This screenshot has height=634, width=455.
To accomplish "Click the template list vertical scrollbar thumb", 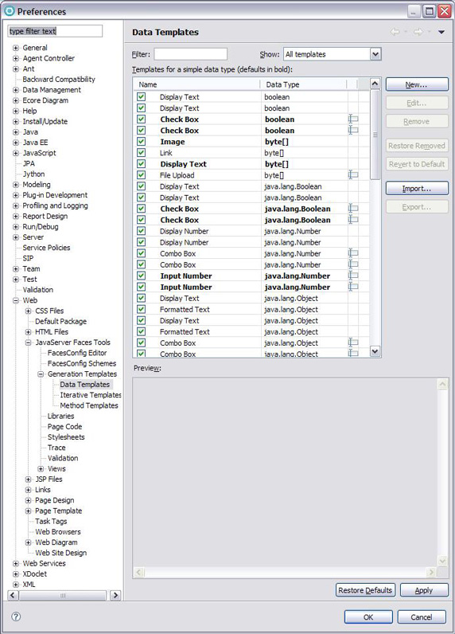I will [x=375, y=135].
